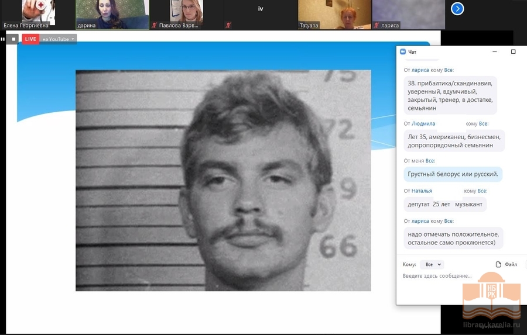The image size is (527, 335).
Task: Click sender лариса above '38. прибалтика' message
Action: point(420,70)
